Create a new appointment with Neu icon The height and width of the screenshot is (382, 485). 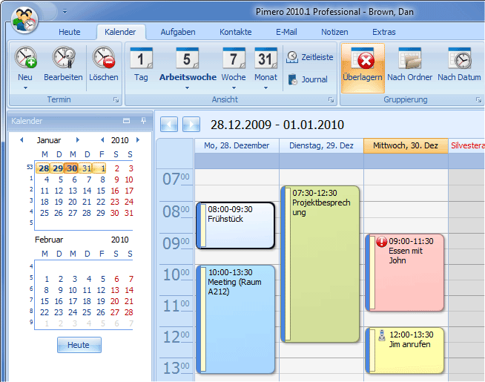click(x=25, y=58)
